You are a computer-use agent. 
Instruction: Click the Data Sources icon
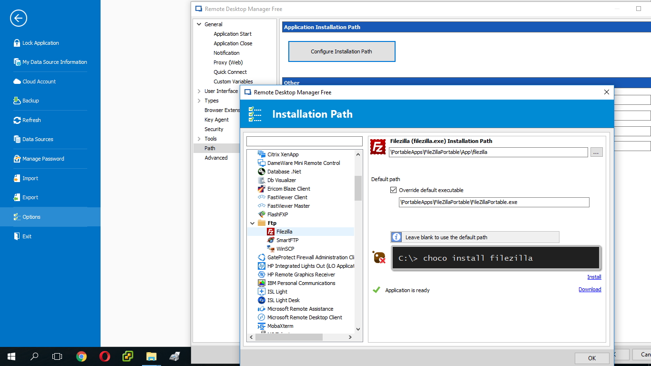tap(17, 139)
